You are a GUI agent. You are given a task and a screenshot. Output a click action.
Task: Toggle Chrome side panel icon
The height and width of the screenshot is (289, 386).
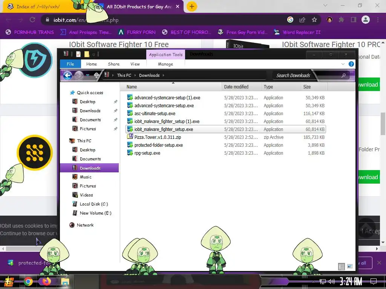click(x=354, y=20)
